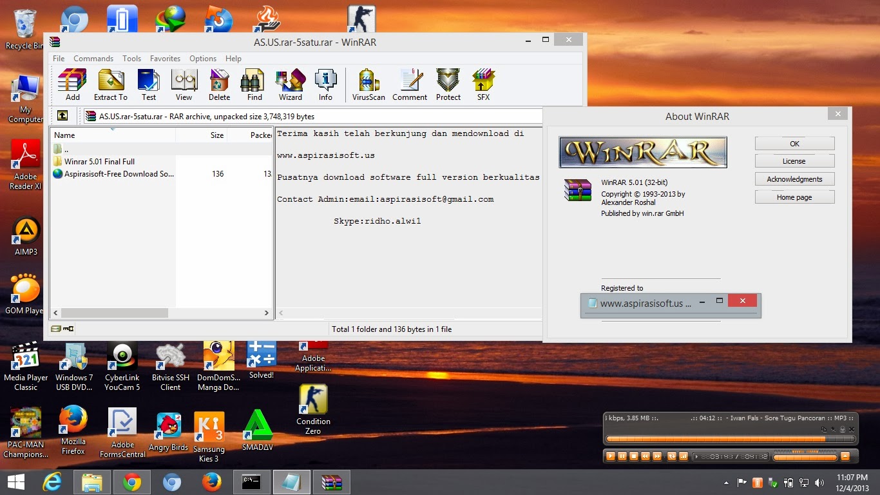Click the Comment toolbar icon
The image size is (880, 495).
tap(410, 85)
